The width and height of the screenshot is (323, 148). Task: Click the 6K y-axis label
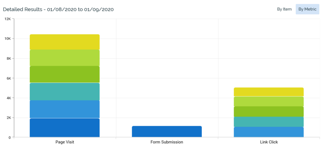(x=9, y=78)
